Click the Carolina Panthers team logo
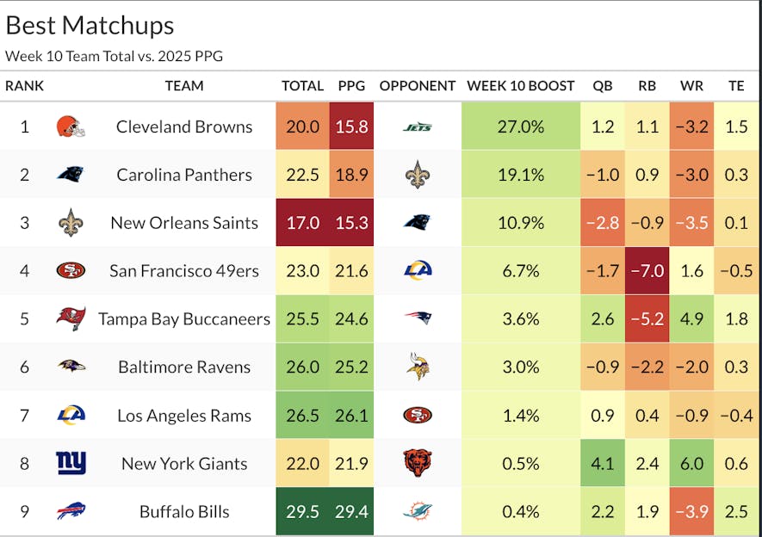Screen dimensions: 762x537 click(71, 175)
